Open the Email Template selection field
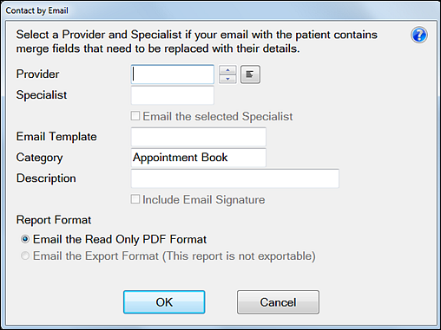441x330 pixels. (x=199, y=137)
